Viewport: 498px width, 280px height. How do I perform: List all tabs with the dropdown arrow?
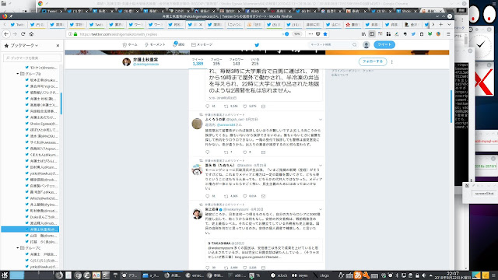pyautogui.click(x=449, y=24)
